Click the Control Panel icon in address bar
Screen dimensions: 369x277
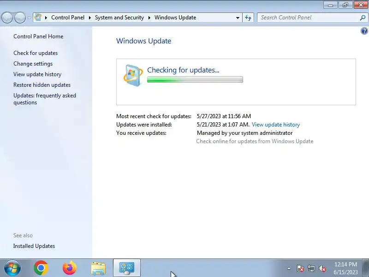point(38,18)
